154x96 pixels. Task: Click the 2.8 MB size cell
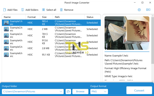pos(46,48)
